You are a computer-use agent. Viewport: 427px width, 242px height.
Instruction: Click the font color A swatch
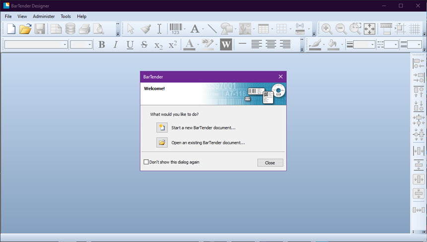(189, 45)
